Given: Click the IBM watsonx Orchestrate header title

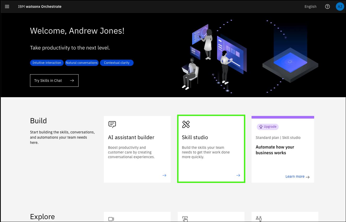Looking at the screenshot, I should pyautogui.click(x=40, y=7).
